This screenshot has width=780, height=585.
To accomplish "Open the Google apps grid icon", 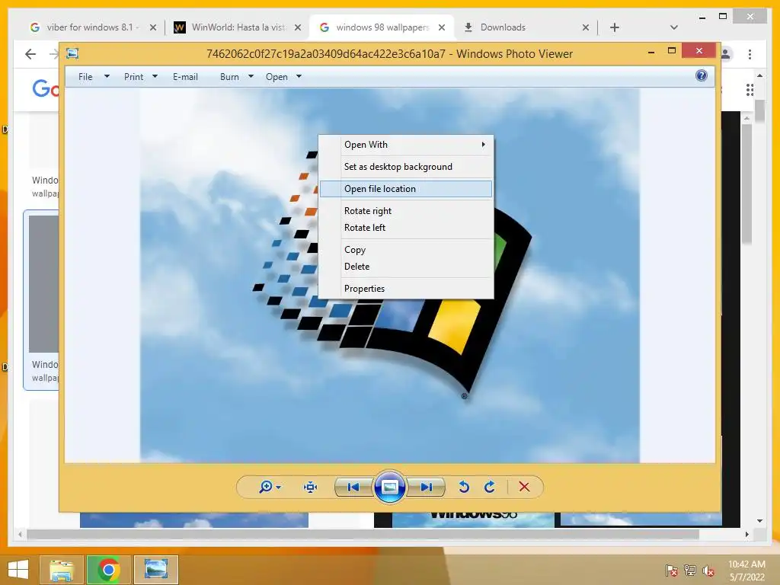I will (750, 90).
